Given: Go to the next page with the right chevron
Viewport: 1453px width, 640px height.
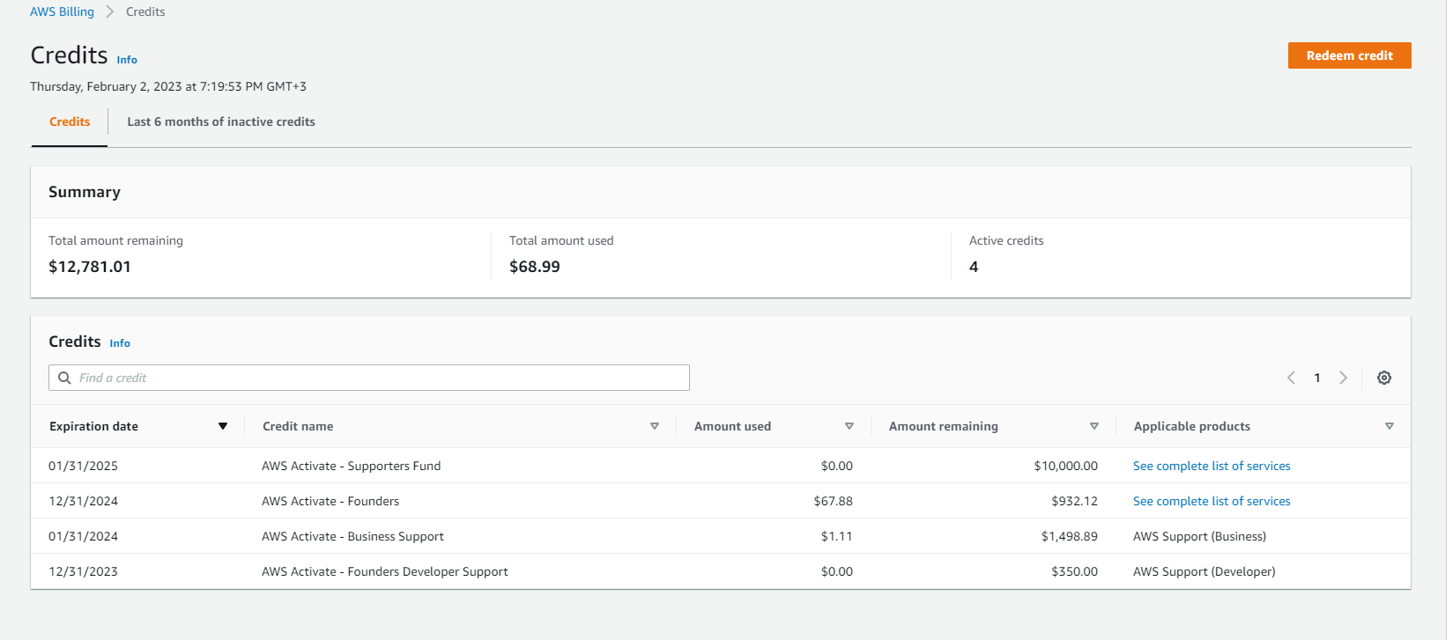Looking at the screenshot, I should (x=1344, y=378).
